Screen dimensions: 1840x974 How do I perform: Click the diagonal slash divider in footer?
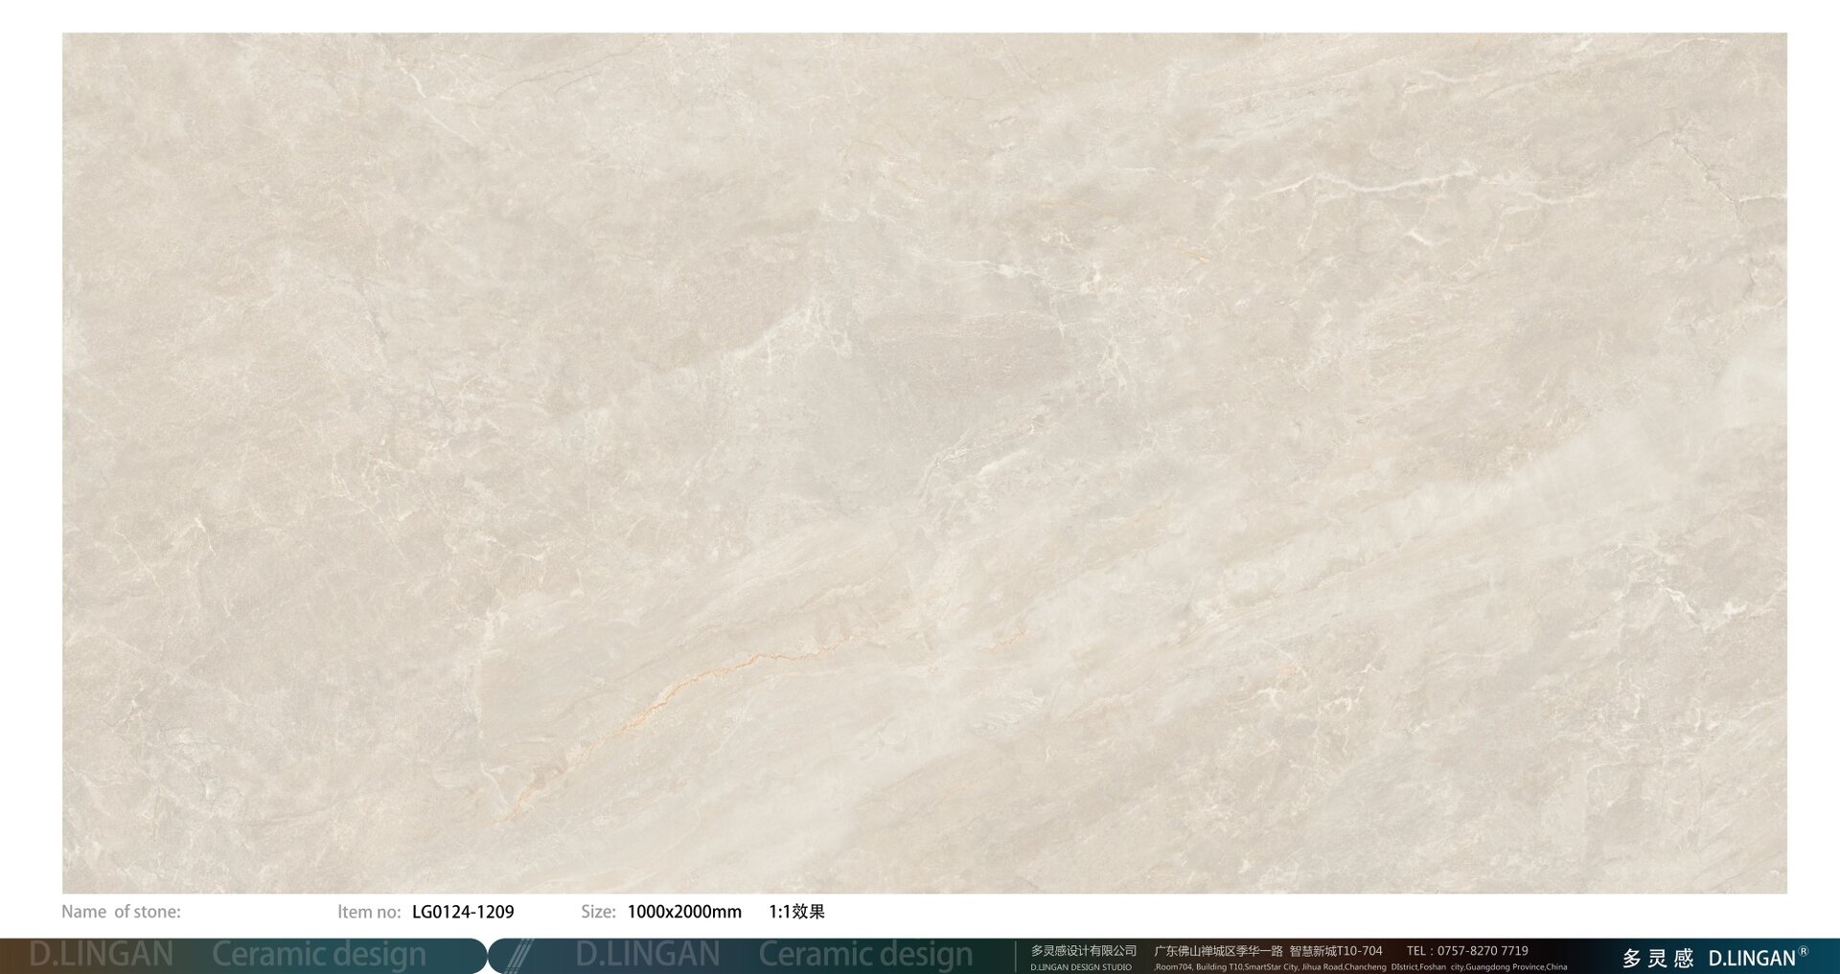point(518,956)
